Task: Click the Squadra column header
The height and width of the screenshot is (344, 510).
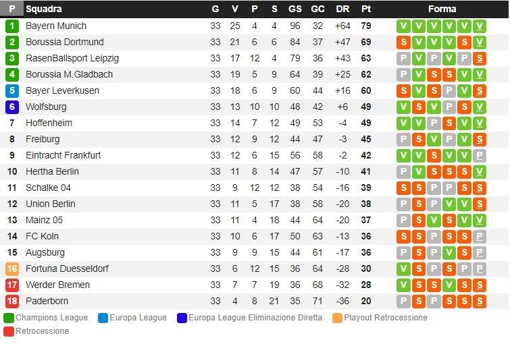Action: [43, 9]
